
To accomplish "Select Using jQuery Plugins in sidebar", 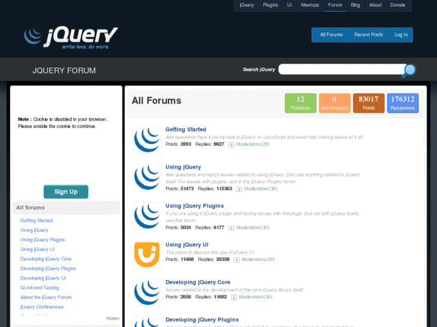I will [x=42, y=239].
